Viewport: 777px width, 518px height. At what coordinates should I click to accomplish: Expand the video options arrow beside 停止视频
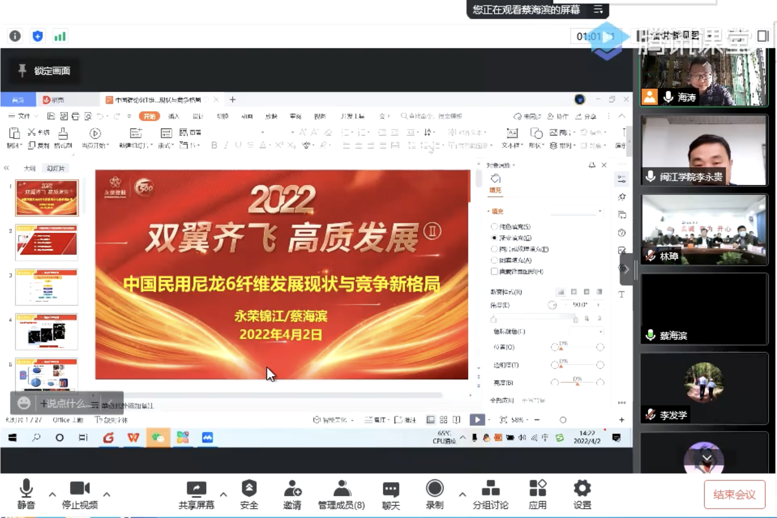point(107,494)
